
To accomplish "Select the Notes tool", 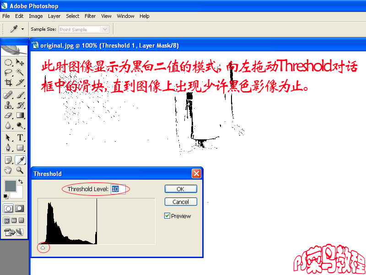I will coord(8,160).
